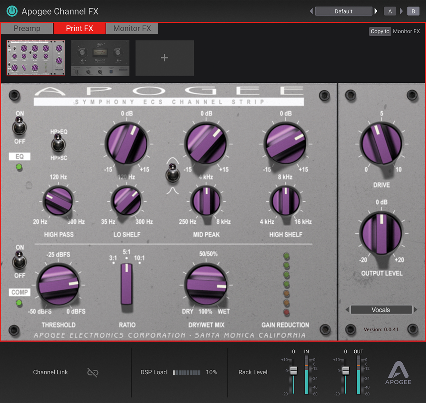Switch to the Print FX tab

pyautogui.click(x=80, y=28)
